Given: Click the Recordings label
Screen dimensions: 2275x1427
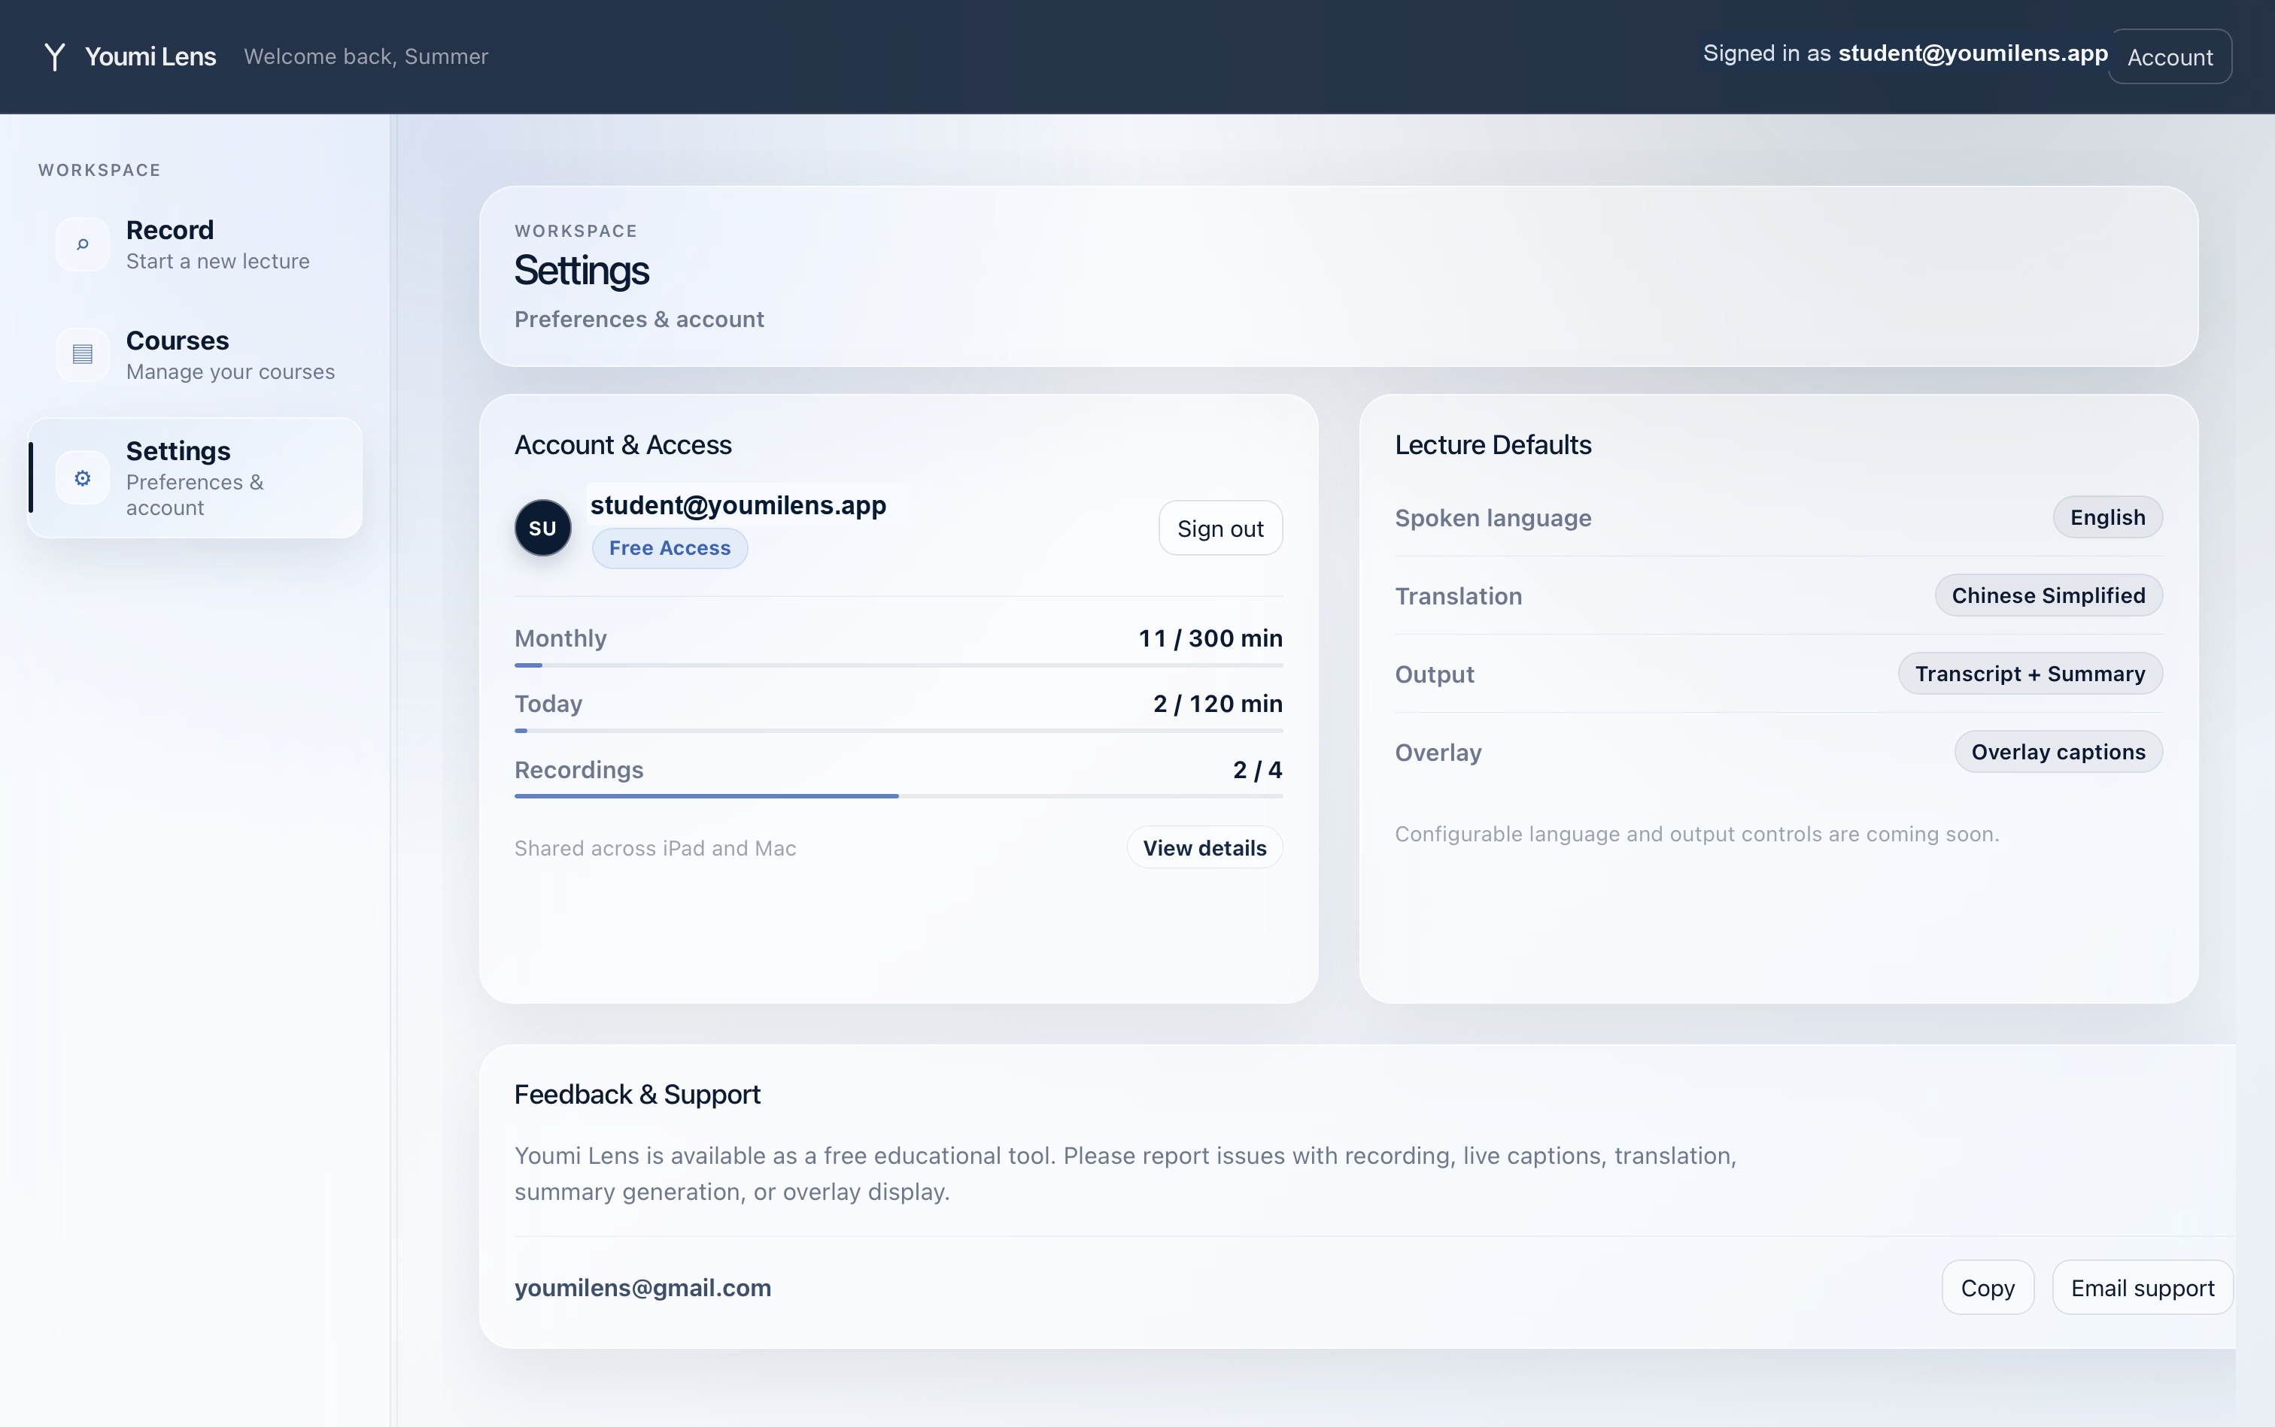Looking at the screenshot, I should pyautogui.click(x=578, y=770).
